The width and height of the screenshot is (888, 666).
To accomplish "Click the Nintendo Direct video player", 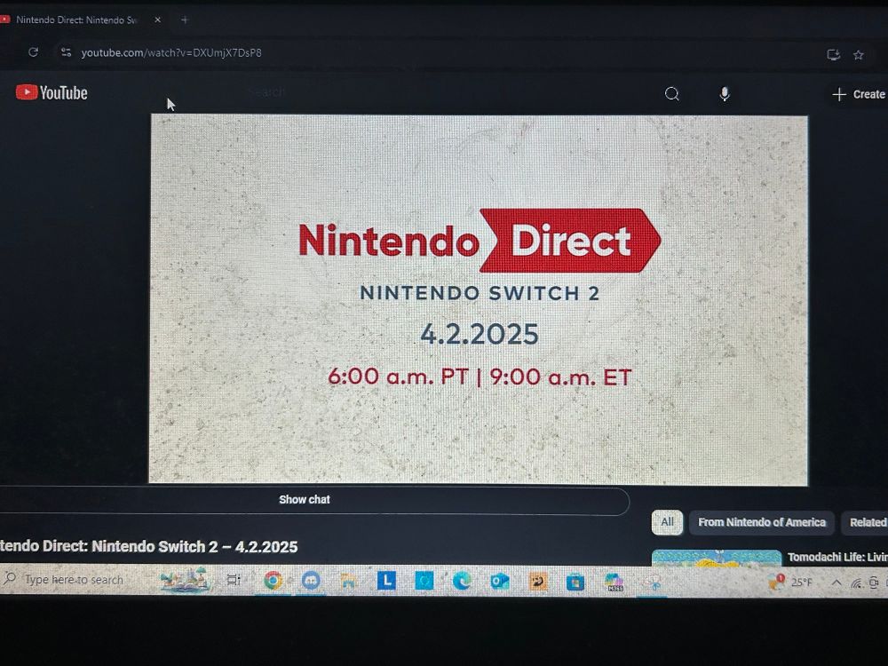I will pos(479,299).
